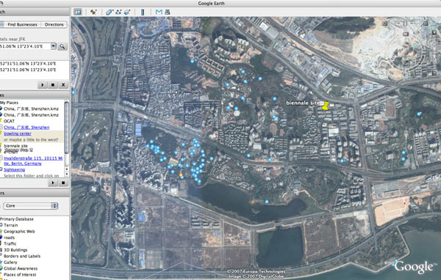Open the Sightseeing folder link

15,170
